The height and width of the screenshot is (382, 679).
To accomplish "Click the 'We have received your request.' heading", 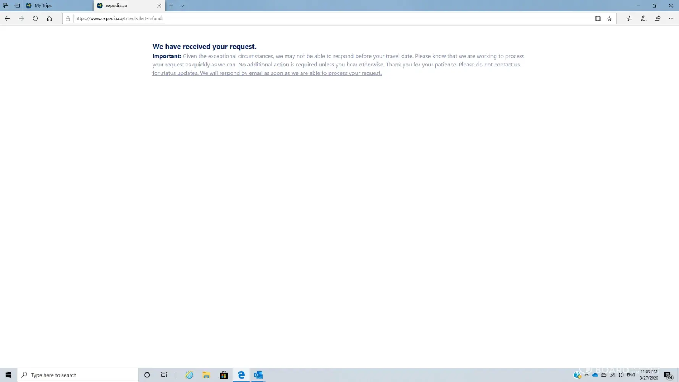I will pos(204,46).
